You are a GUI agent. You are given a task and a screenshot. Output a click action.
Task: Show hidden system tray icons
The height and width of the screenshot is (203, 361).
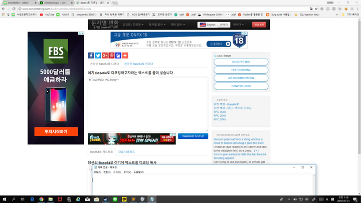point(289,199)
